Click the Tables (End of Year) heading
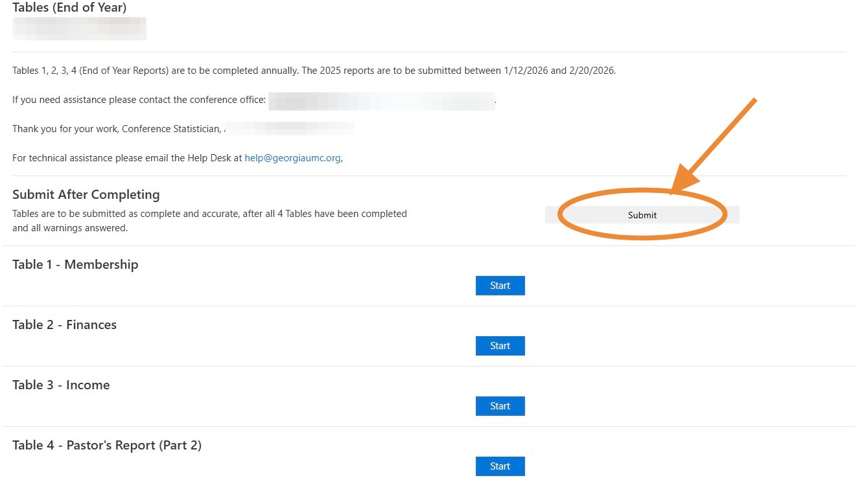This screenshot has width=855, height=478. point(69,8)
